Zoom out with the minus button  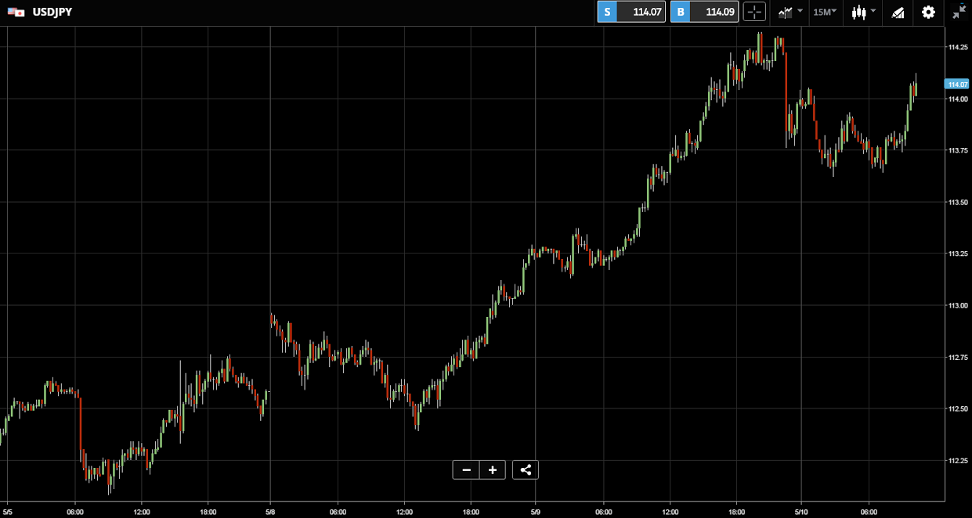pos(466,469)
